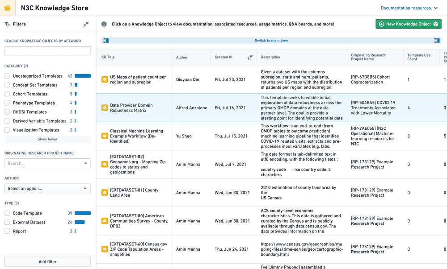Click the left panel layout icon
Screen dimensions: 447x269
[106, 41]
